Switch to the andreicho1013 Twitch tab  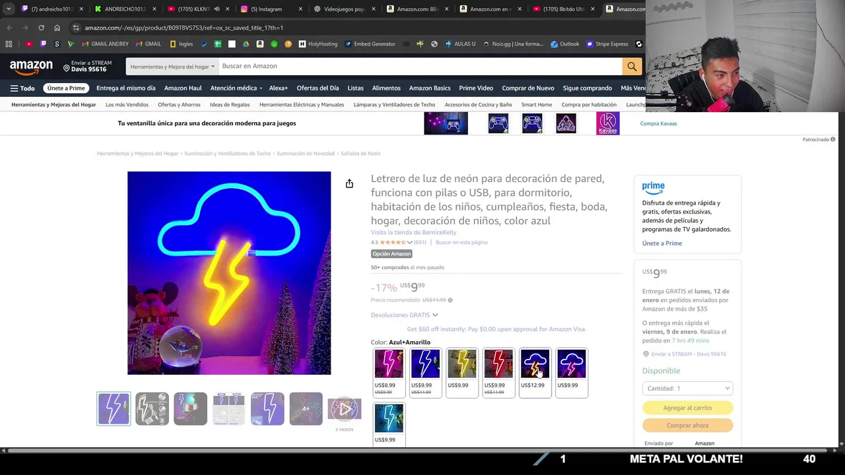pos(51,9)
